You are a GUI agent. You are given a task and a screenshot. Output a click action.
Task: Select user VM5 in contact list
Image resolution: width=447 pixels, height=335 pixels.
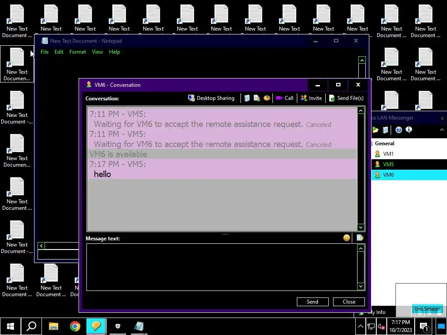coord(409,164)
